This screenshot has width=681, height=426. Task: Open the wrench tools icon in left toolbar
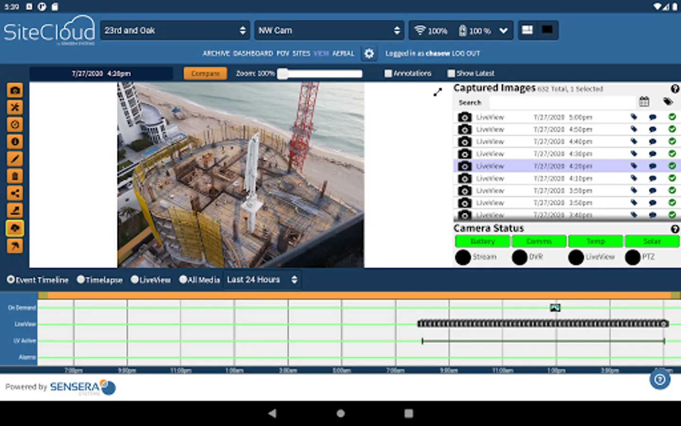15,107
